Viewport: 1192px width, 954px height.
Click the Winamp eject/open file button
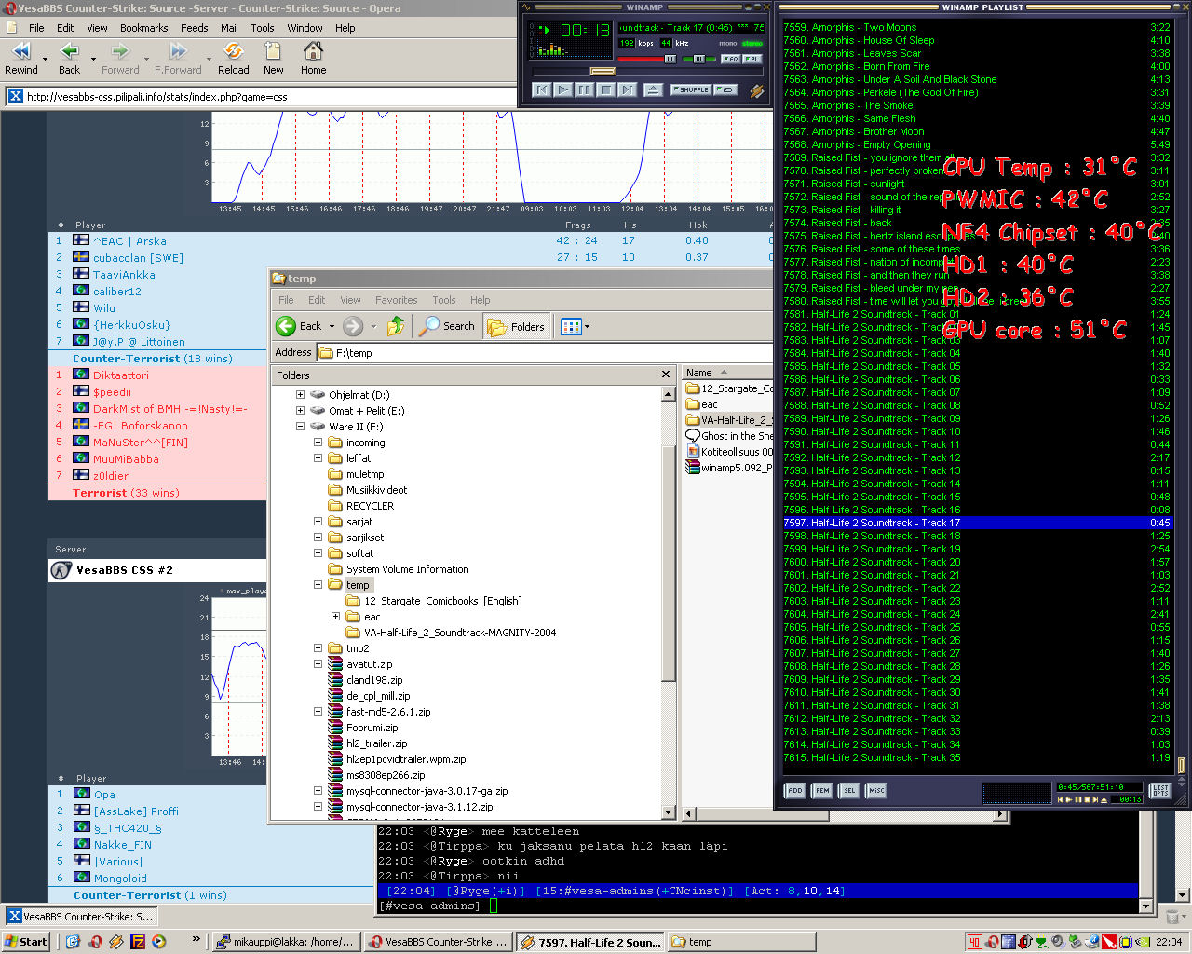pos(653,90)
